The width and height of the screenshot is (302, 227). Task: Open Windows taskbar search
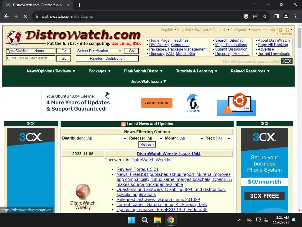145,220
